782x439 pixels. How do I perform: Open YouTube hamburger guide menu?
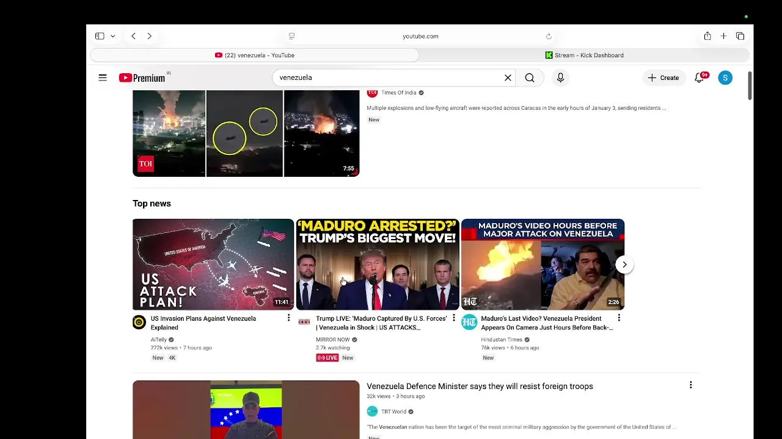[x=103, y=77]
